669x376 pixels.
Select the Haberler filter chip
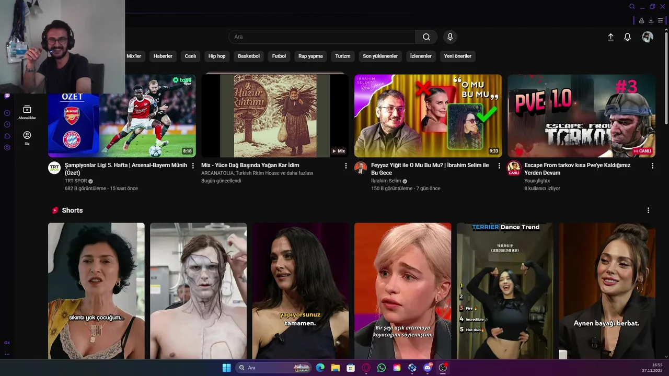tap(163, 56)
